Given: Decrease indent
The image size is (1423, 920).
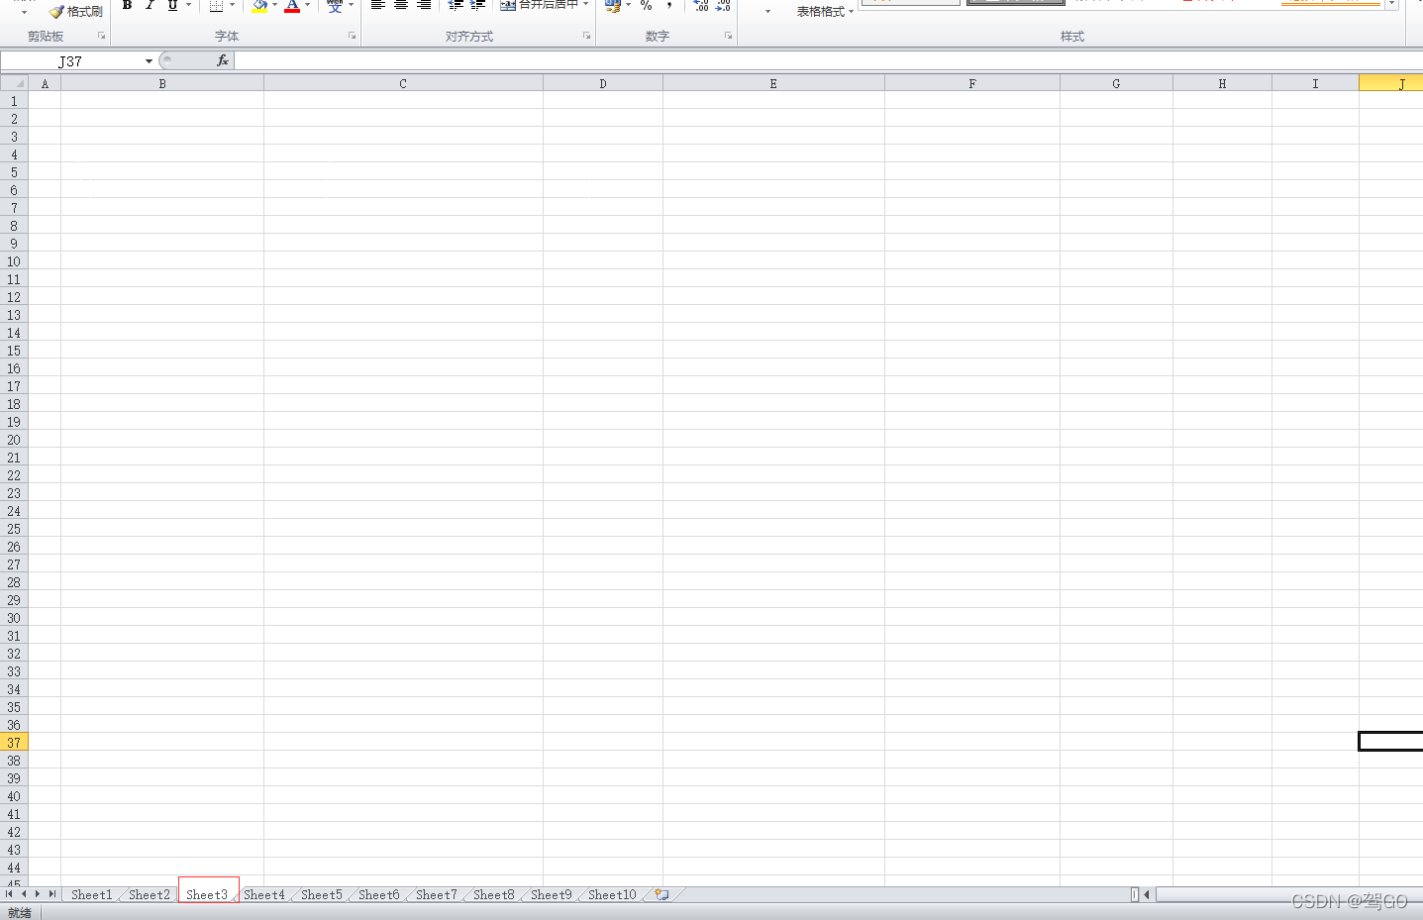Looking at the screenshot, I should click(x=456, y=5).
